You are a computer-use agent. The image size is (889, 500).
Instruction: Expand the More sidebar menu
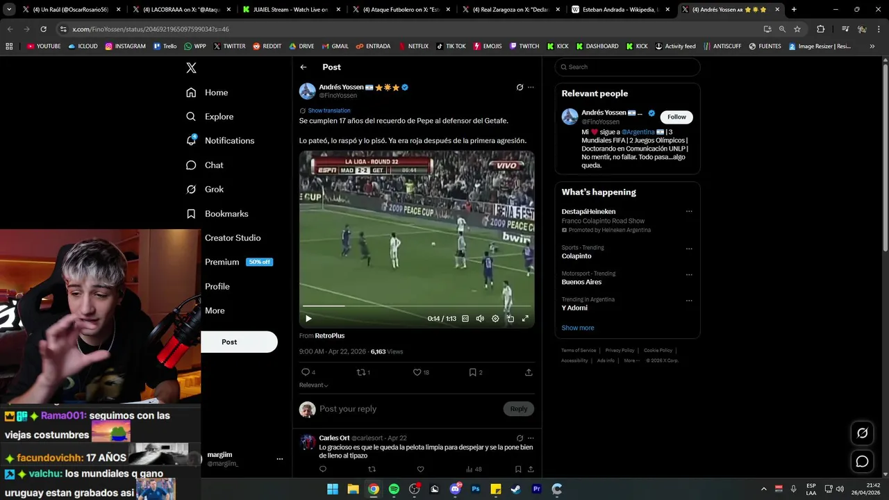point(215,310)
